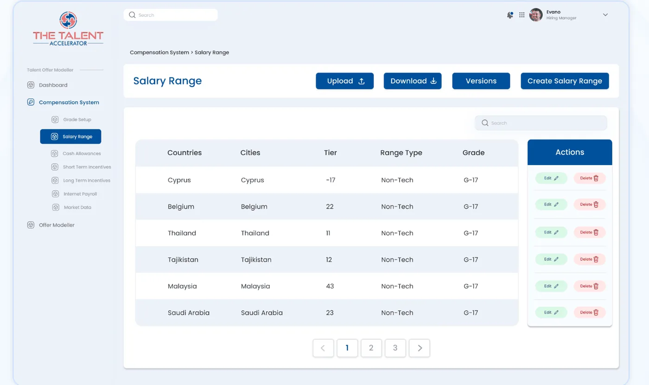Delete the Malaysia row
This screenshot has width=649, height=385.
coord(590,286)
